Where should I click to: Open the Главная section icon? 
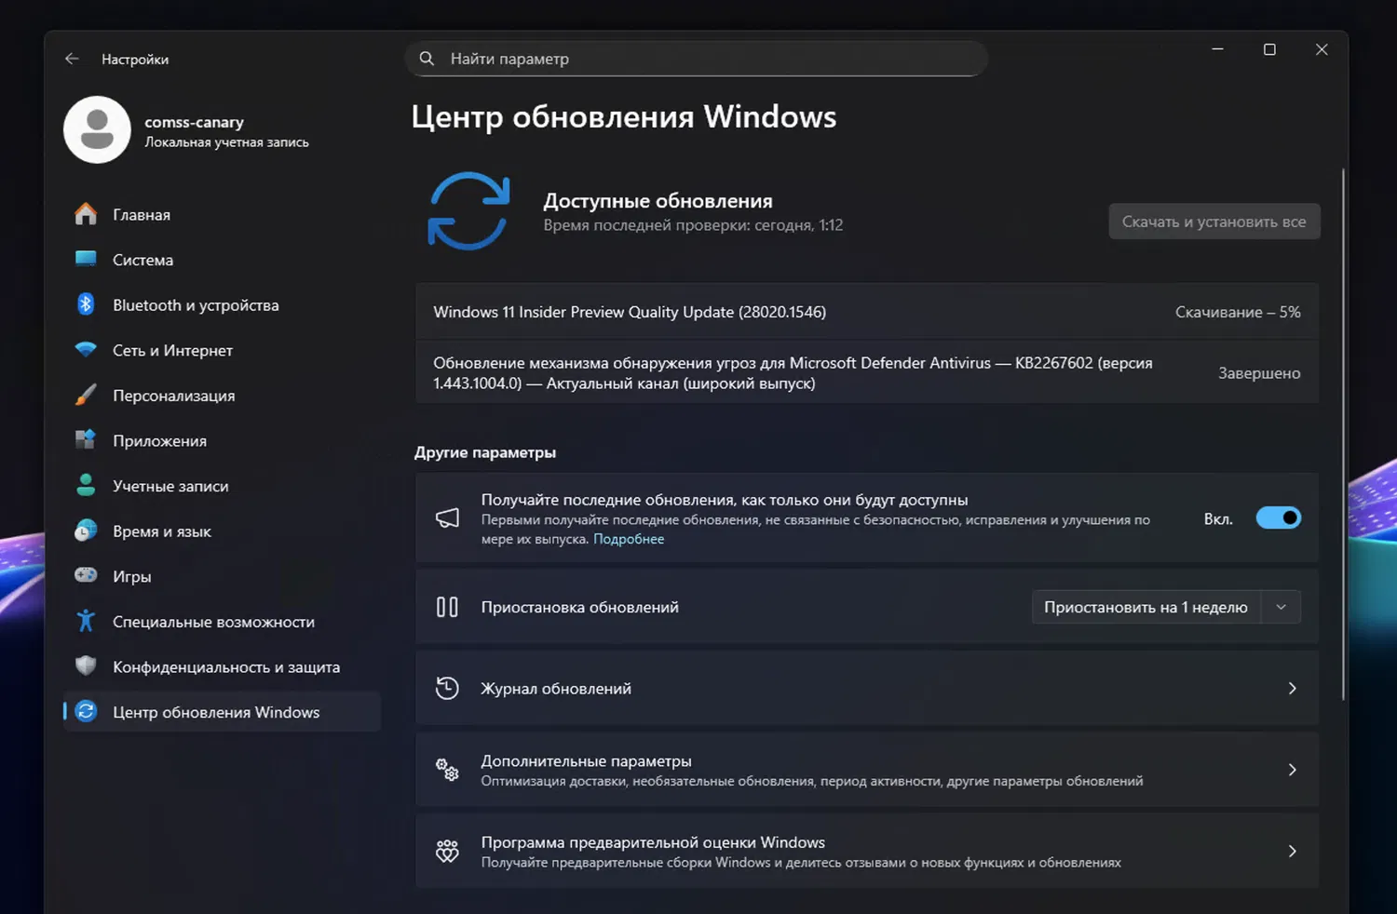[x=85, y=214]
